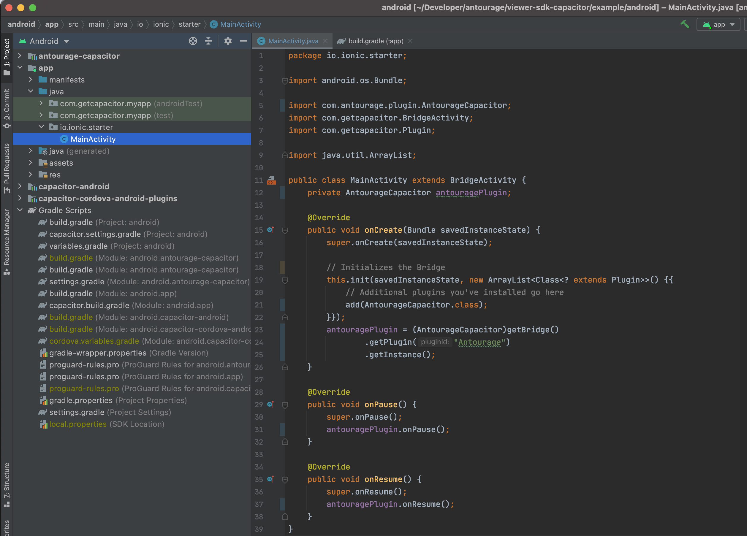Click the "Antourage" string literal in code

tap(479, 342)
